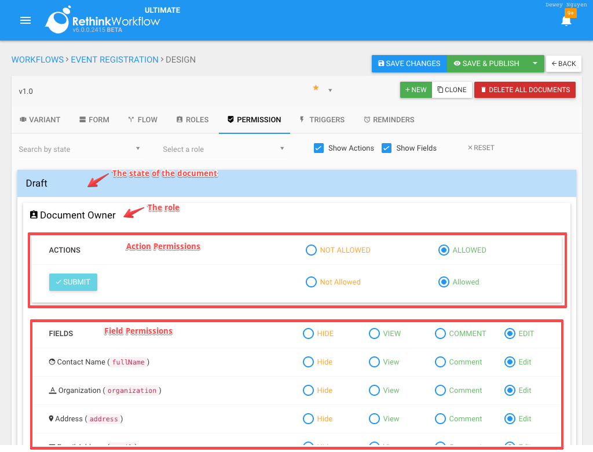Viewport: 593px width, 452px height.
Task: Open the hamburger navigation menu
Action: coord(25,20)
